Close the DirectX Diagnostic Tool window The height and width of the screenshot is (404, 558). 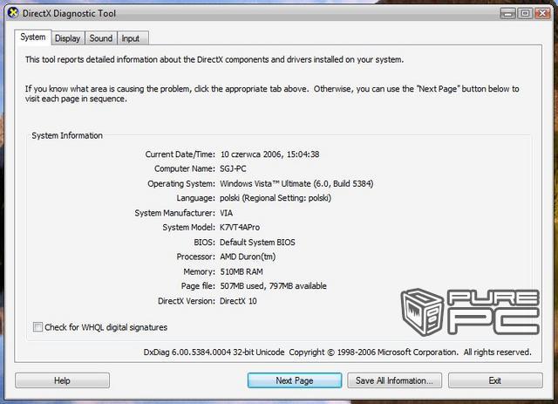[542, 14]
